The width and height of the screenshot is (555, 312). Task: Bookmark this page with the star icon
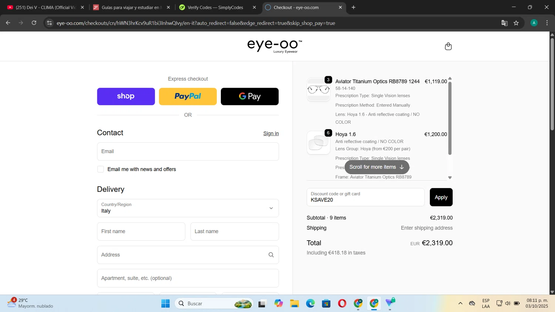pos(516,23)
